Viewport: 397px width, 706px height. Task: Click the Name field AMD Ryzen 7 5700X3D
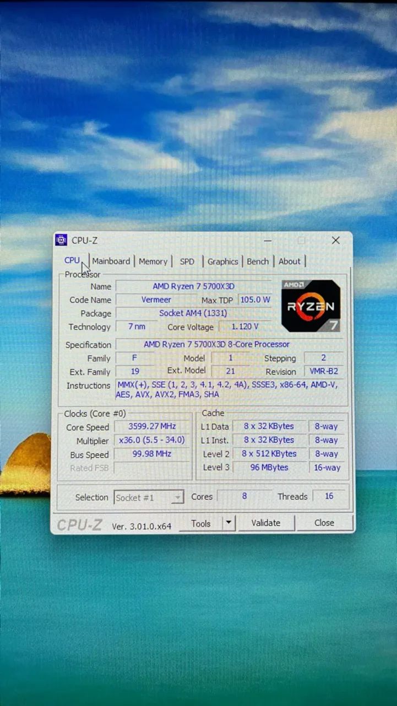193,286
